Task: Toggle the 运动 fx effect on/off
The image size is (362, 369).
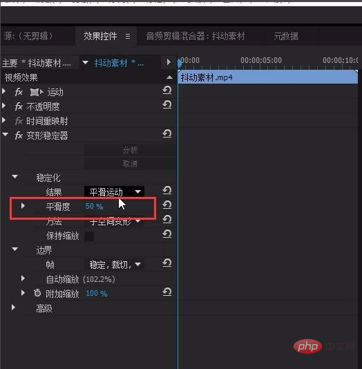Action: (x=19, y=92)
